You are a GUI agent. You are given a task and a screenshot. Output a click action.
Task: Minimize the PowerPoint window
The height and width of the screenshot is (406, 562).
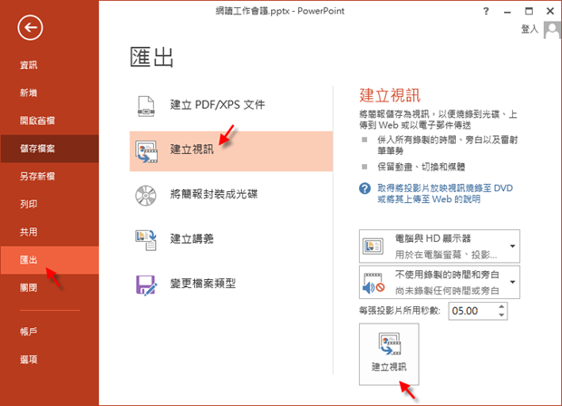pos(508,12)
